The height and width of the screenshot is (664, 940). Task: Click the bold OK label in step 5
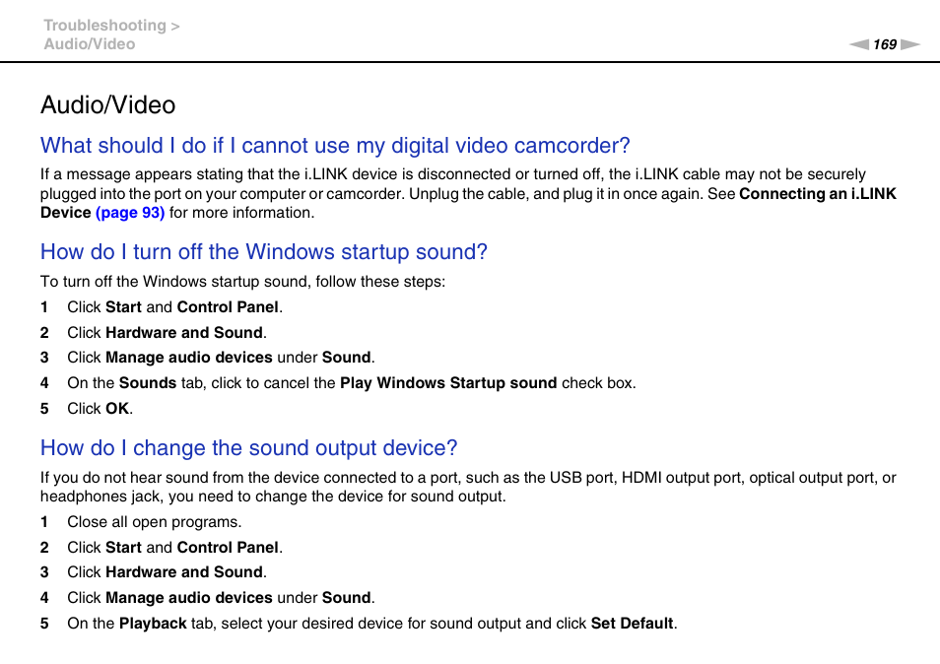pyautogui.click(x=117, y=408)
